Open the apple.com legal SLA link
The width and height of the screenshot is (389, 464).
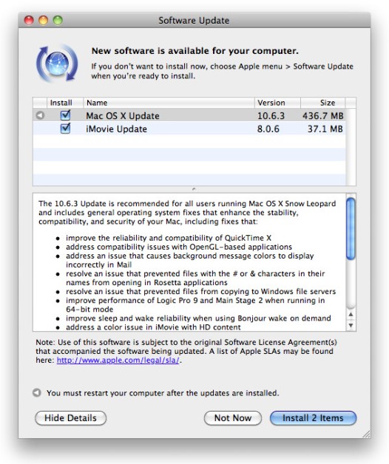[118, 360]
